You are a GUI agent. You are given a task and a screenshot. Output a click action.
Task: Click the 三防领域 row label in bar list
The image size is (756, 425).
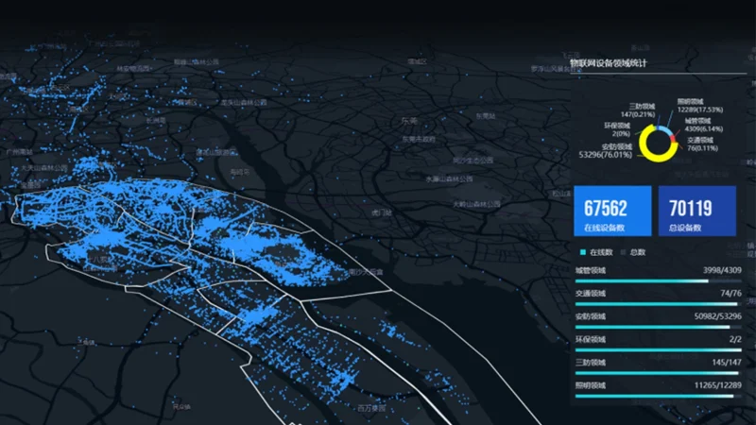coord(591,363)
